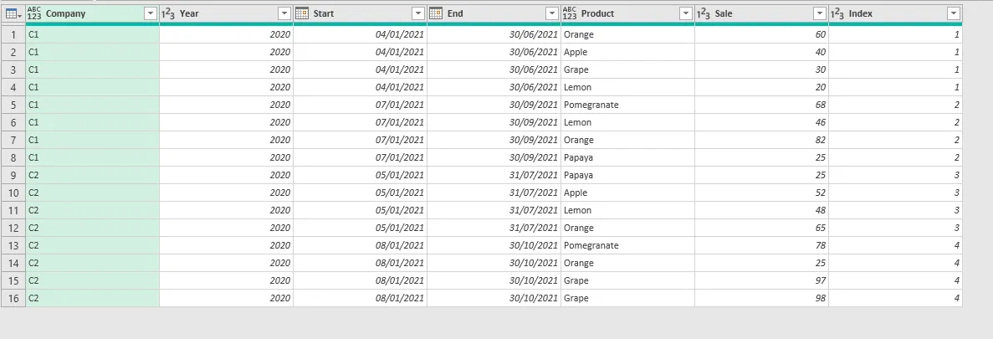This screenshot has width=993, height=339.
Task: Select row number 13
Action: [13, 246]
